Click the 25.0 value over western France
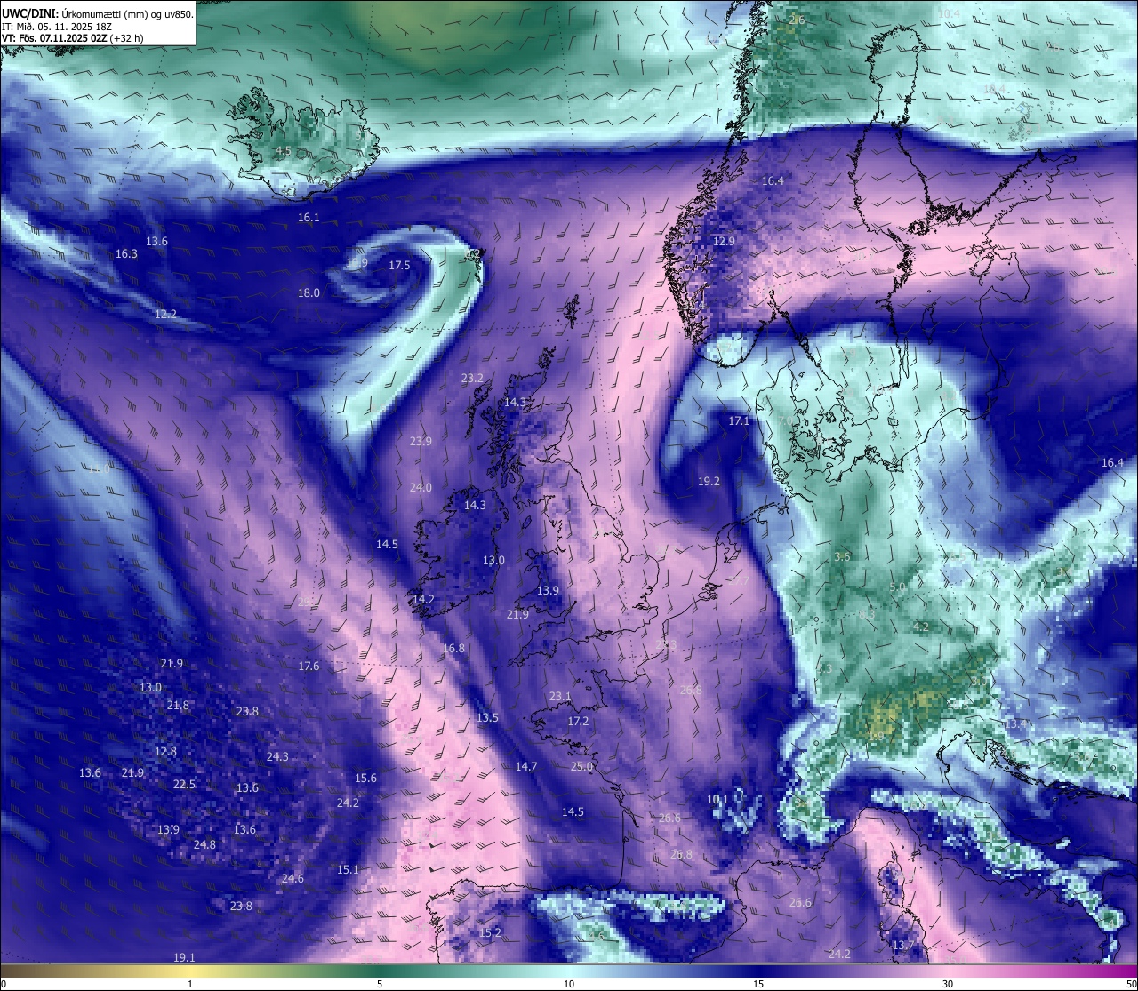 coord(581,766)
